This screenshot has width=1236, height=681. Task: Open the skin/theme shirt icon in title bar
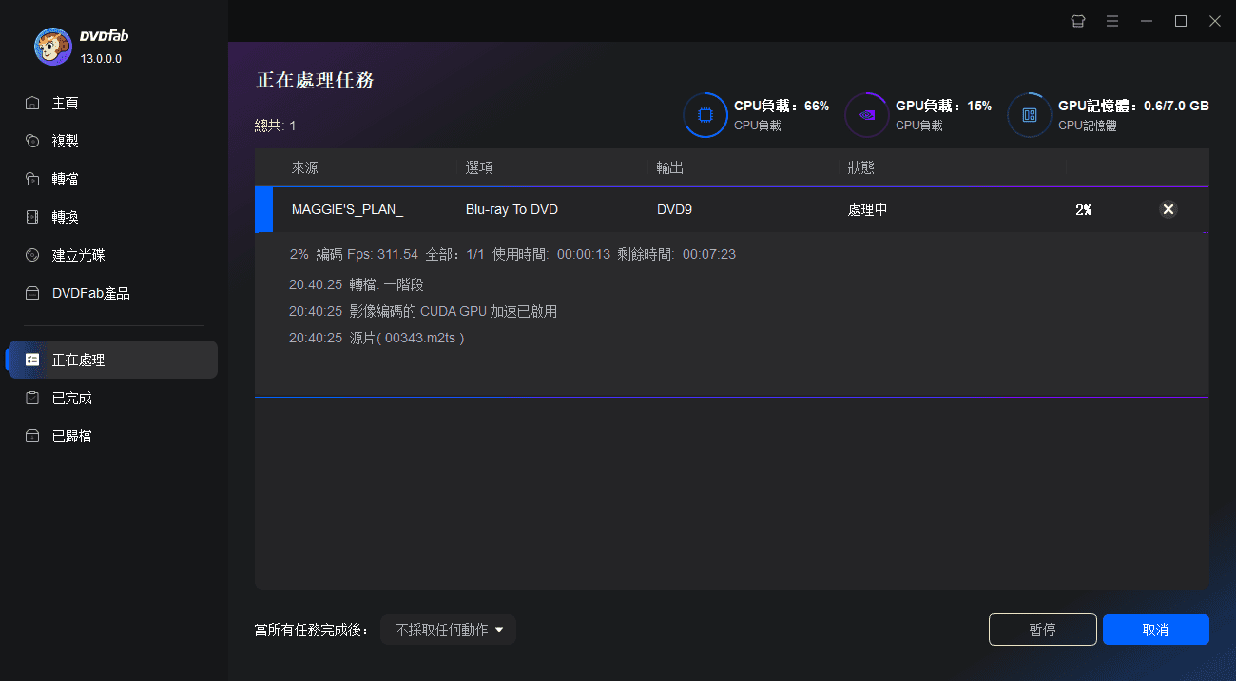click(1077, 21)
